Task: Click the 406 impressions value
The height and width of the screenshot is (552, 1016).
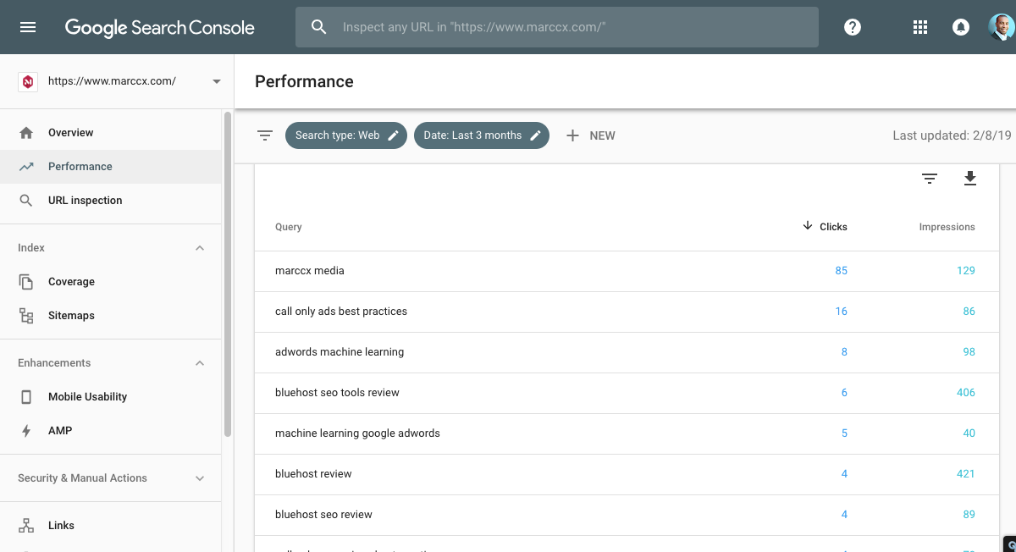Action: pyautogui.click(x=966, y=393)
